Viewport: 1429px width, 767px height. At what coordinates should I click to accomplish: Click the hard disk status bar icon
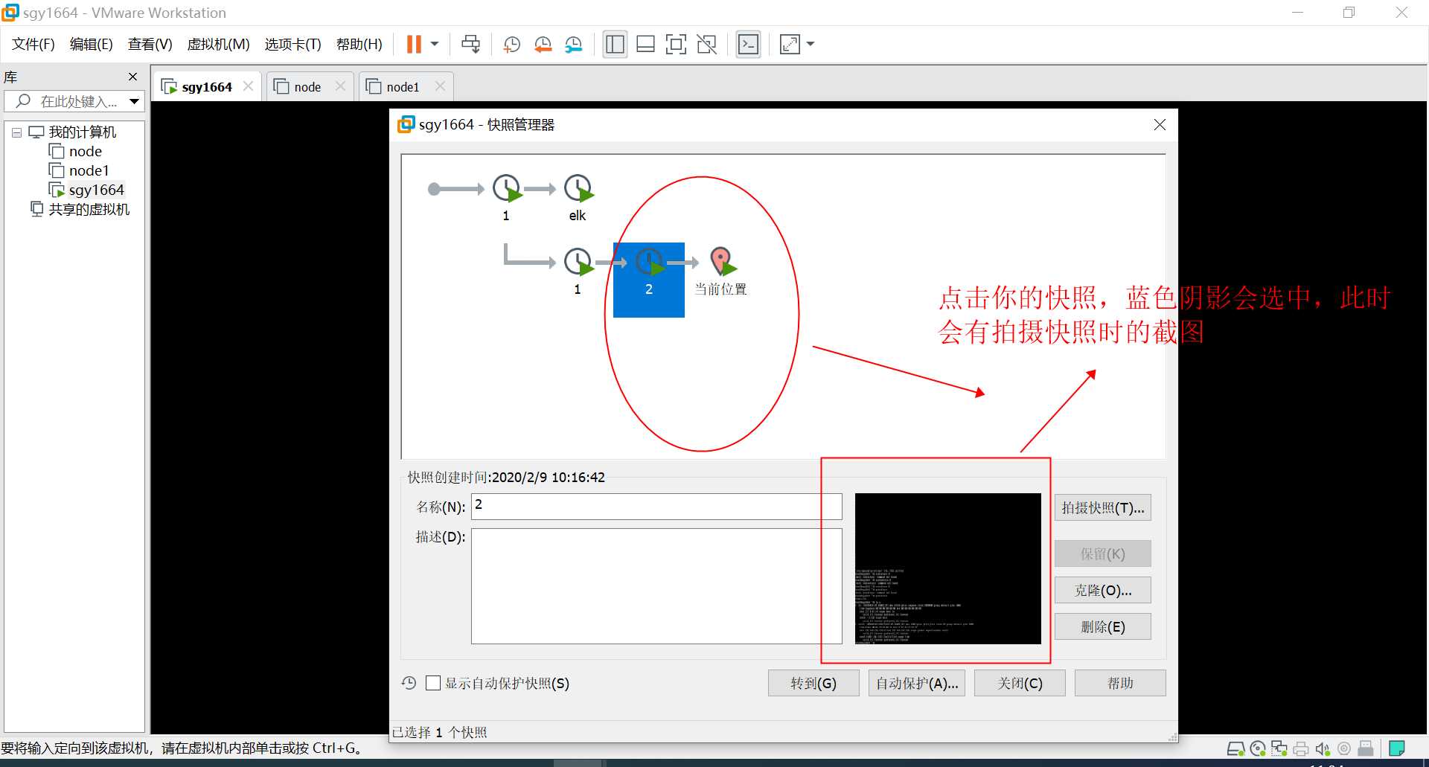(x=1235, y=748)
